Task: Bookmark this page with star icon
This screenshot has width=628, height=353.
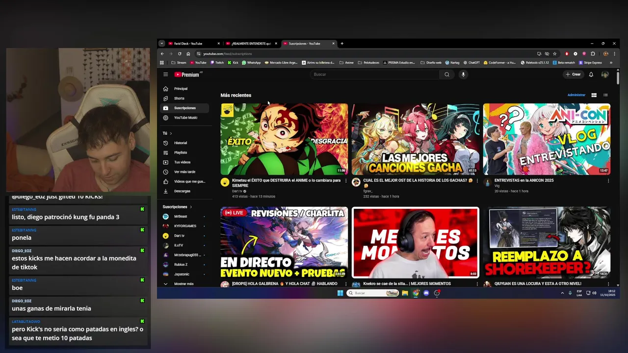Action: (555, 54)
